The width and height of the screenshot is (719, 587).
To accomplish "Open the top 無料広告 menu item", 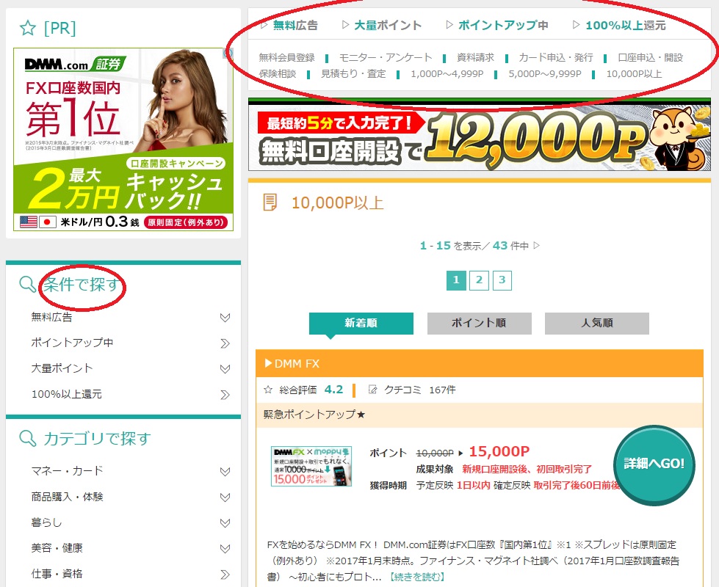I will [295, 25].
